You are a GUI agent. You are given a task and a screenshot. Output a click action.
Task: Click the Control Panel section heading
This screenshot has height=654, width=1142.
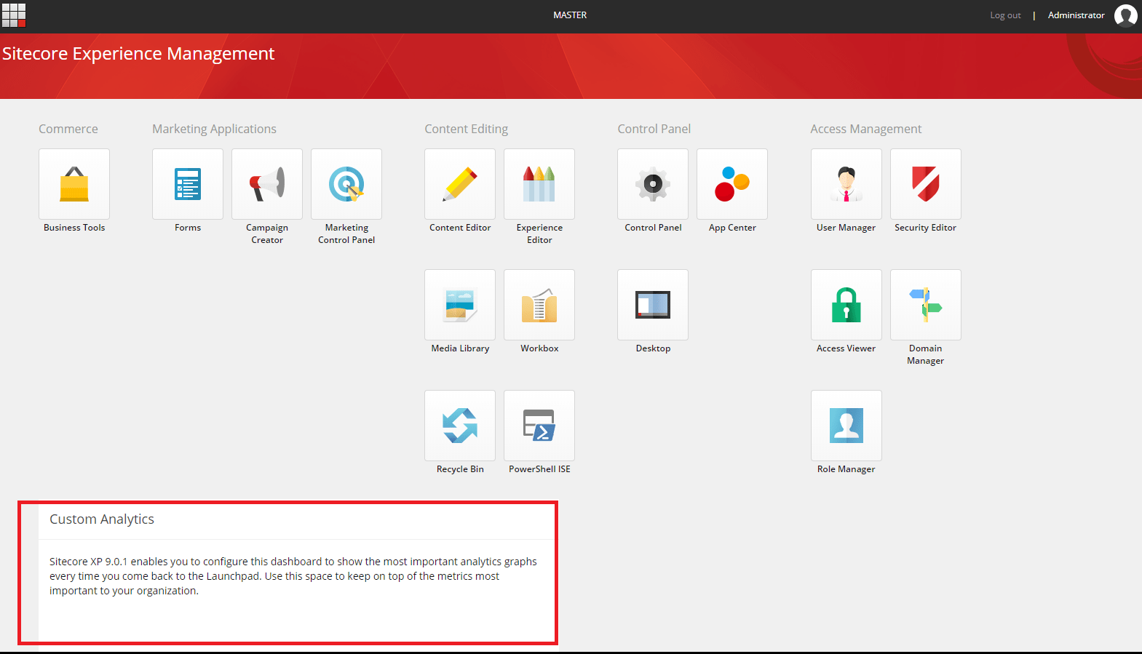coord(654,129)
